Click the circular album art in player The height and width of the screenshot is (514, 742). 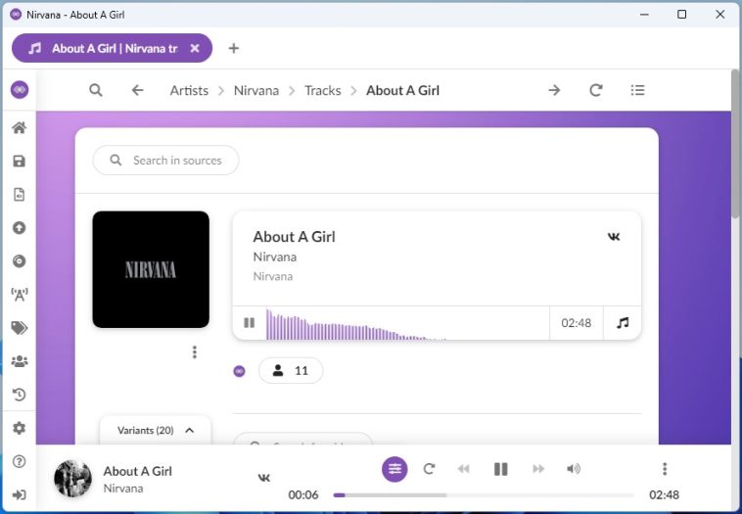[72, 479]
